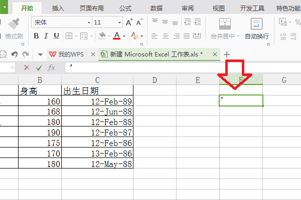Image resolution: width=301 pixels, height=200 pixels.
Task: Close the 我的WPS tab
Action: [x=93, y=54]
